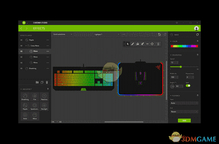Open the Chroma Studio module menu

pos(25,23)
